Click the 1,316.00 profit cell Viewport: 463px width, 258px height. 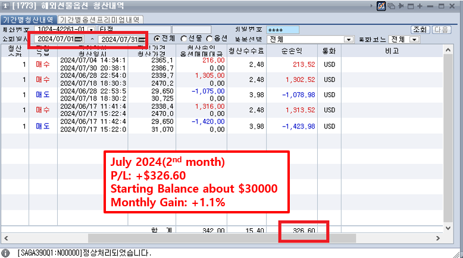pyautogui.click(x=210, y=106)
